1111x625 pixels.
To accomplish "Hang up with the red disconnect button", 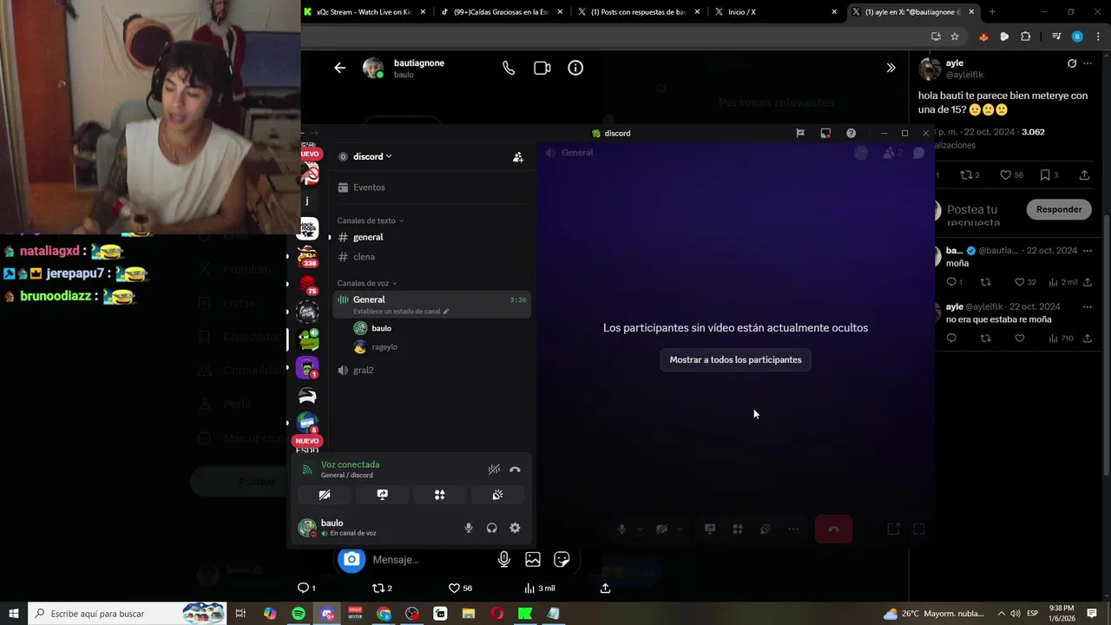I will tap(833, 530).
